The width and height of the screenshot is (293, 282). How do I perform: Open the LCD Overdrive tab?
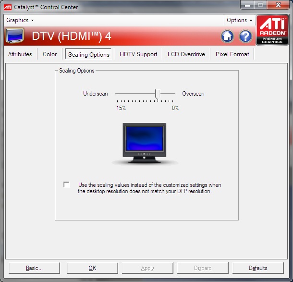[186, 54]
